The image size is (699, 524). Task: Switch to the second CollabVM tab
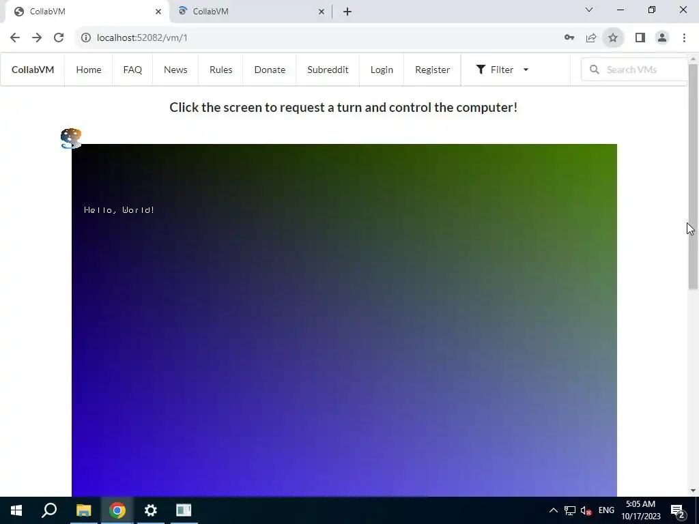251,12
